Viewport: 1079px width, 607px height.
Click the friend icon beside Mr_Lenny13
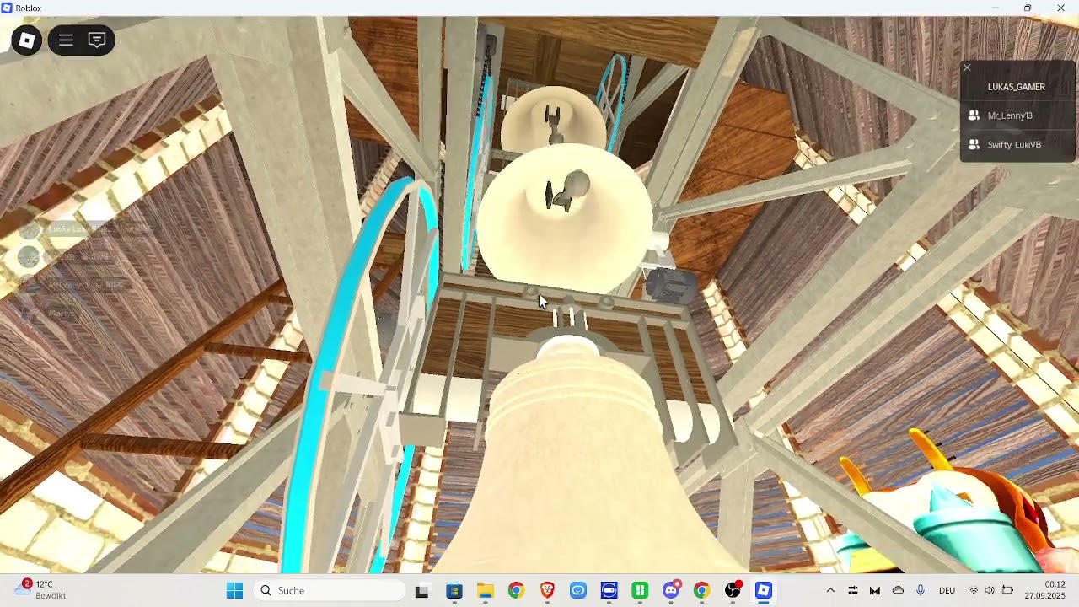tap(974, 115)
